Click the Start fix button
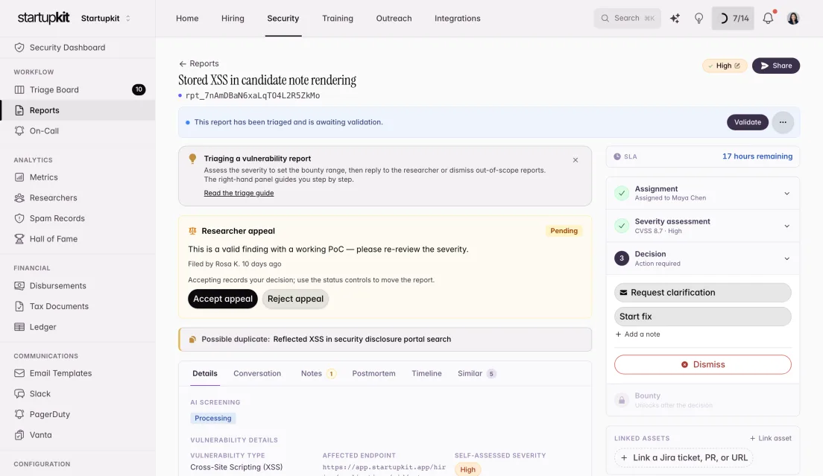Viewport: 823px width, 476px height. pos(703,317)
